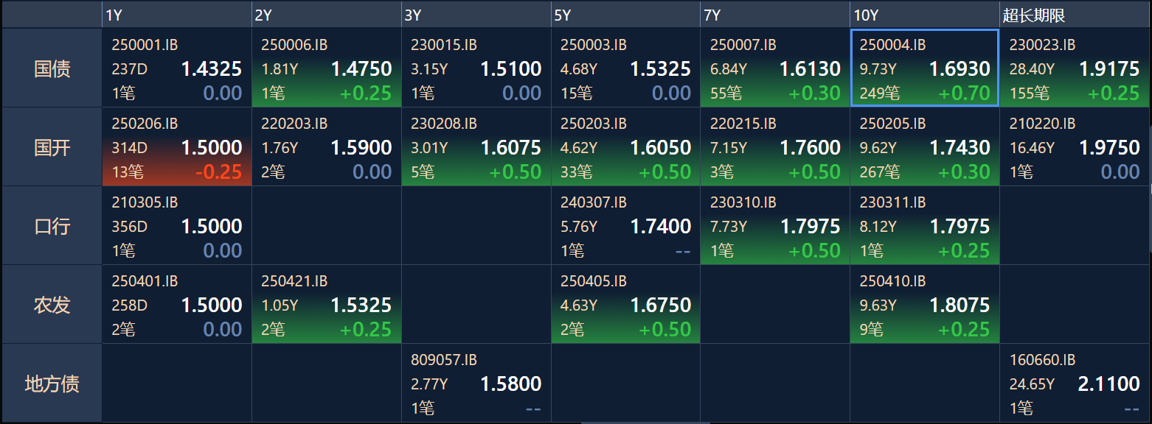Click bond 160660.IB yield 2.1100

tap(1109, 384)
